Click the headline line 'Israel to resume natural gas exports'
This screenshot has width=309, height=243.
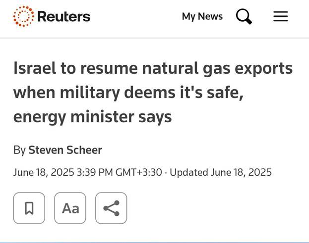point(153,69)
